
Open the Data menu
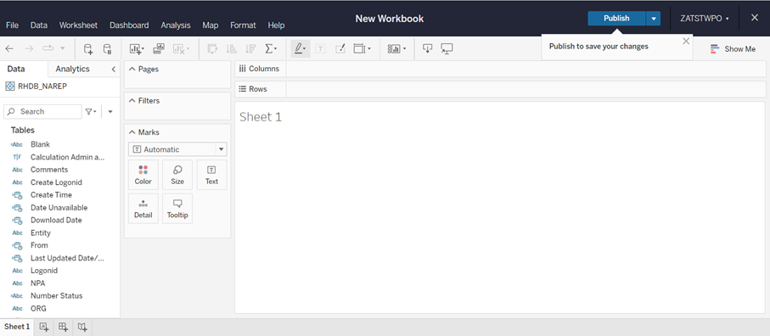39,25
